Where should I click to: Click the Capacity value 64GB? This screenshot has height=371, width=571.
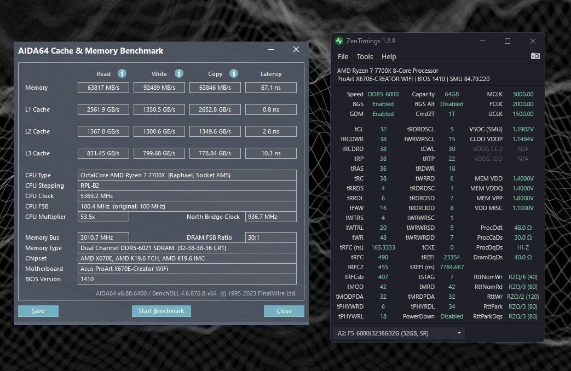(452, 94)
